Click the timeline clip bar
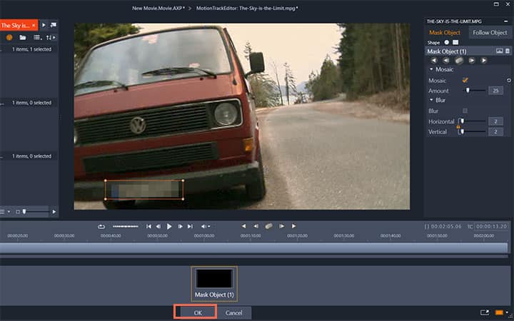Viewport: 514px width, 321px height. pyautogui.click(x=253, y=248)
